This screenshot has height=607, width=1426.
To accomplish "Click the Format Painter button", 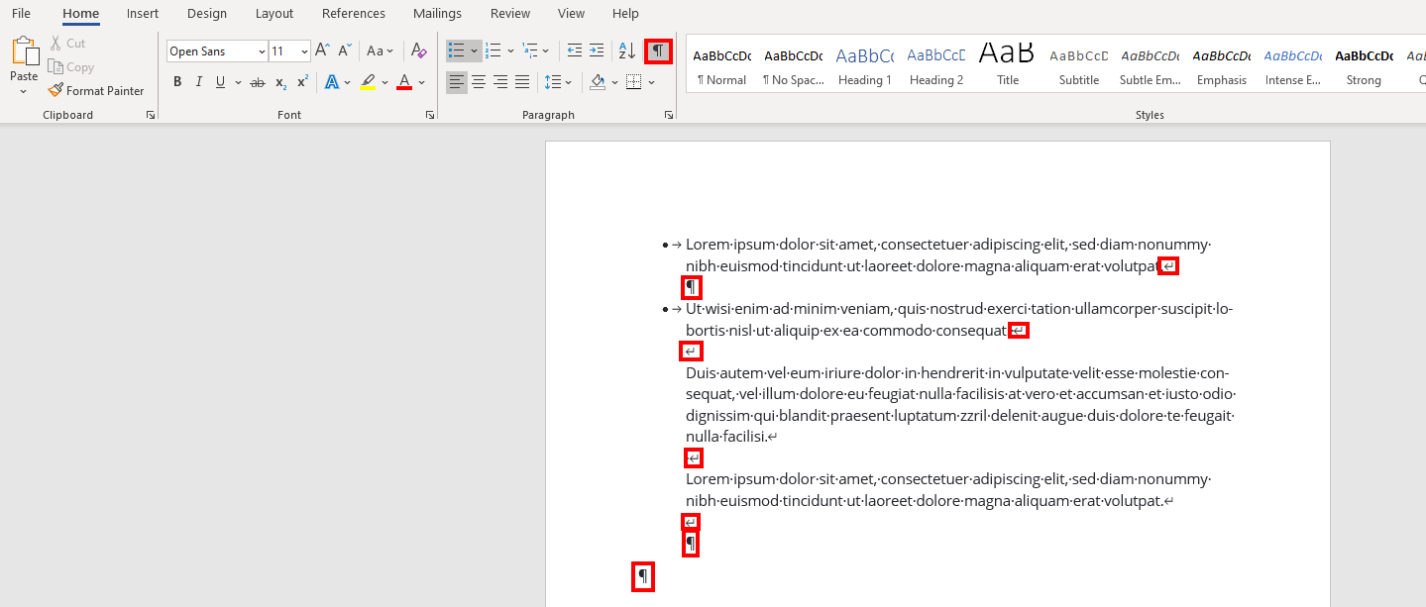I will (96, 91).
